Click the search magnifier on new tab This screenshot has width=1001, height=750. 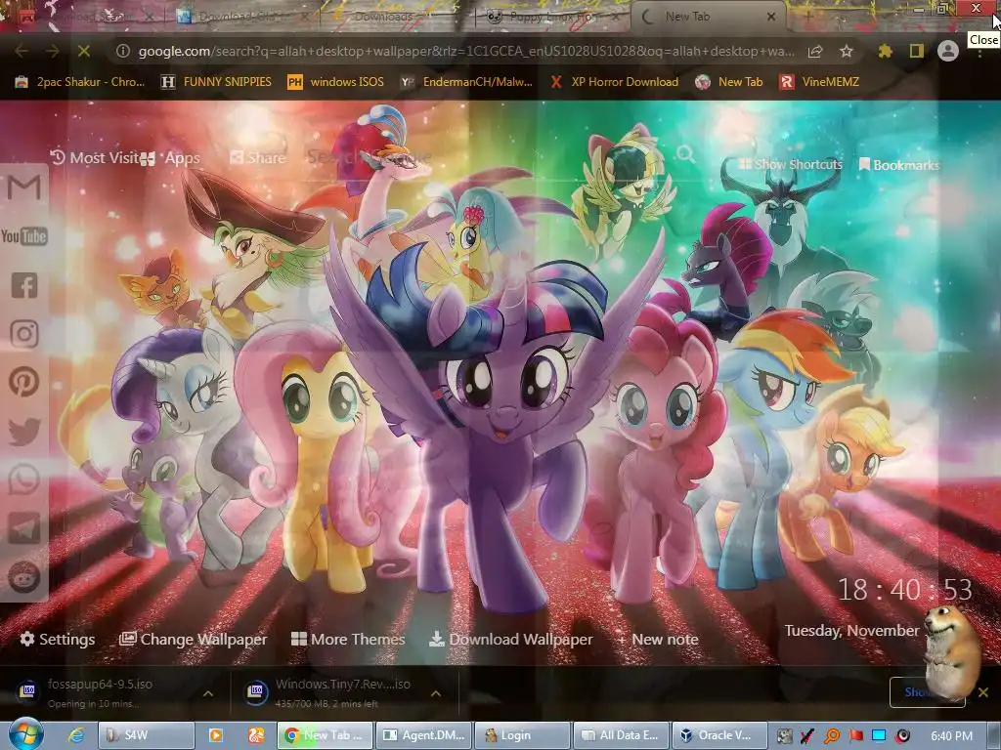click(685, 153)
